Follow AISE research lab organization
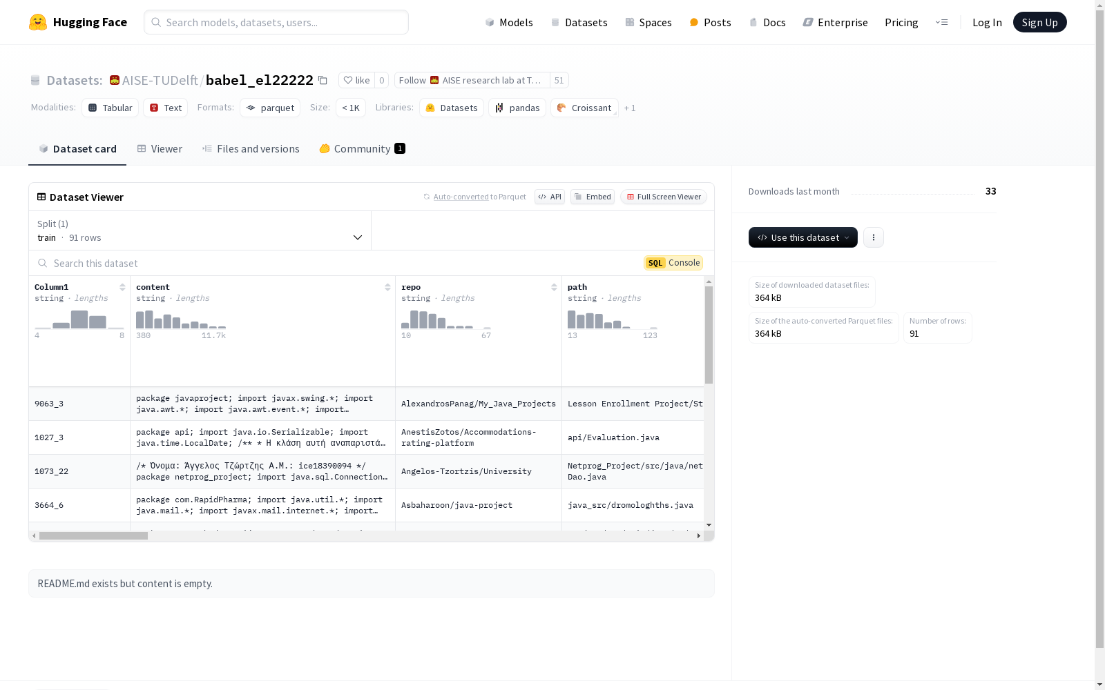1105x690 pixels. click(472, 80)
